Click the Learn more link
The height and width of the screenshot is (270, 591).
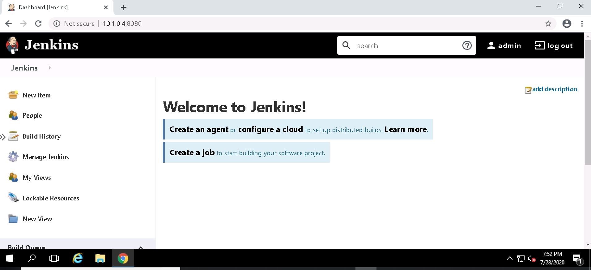[406, 130]
